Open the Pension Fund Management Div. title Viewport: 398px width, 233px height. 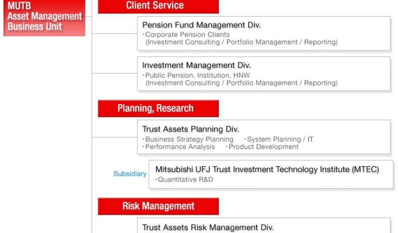click(201, 25)
